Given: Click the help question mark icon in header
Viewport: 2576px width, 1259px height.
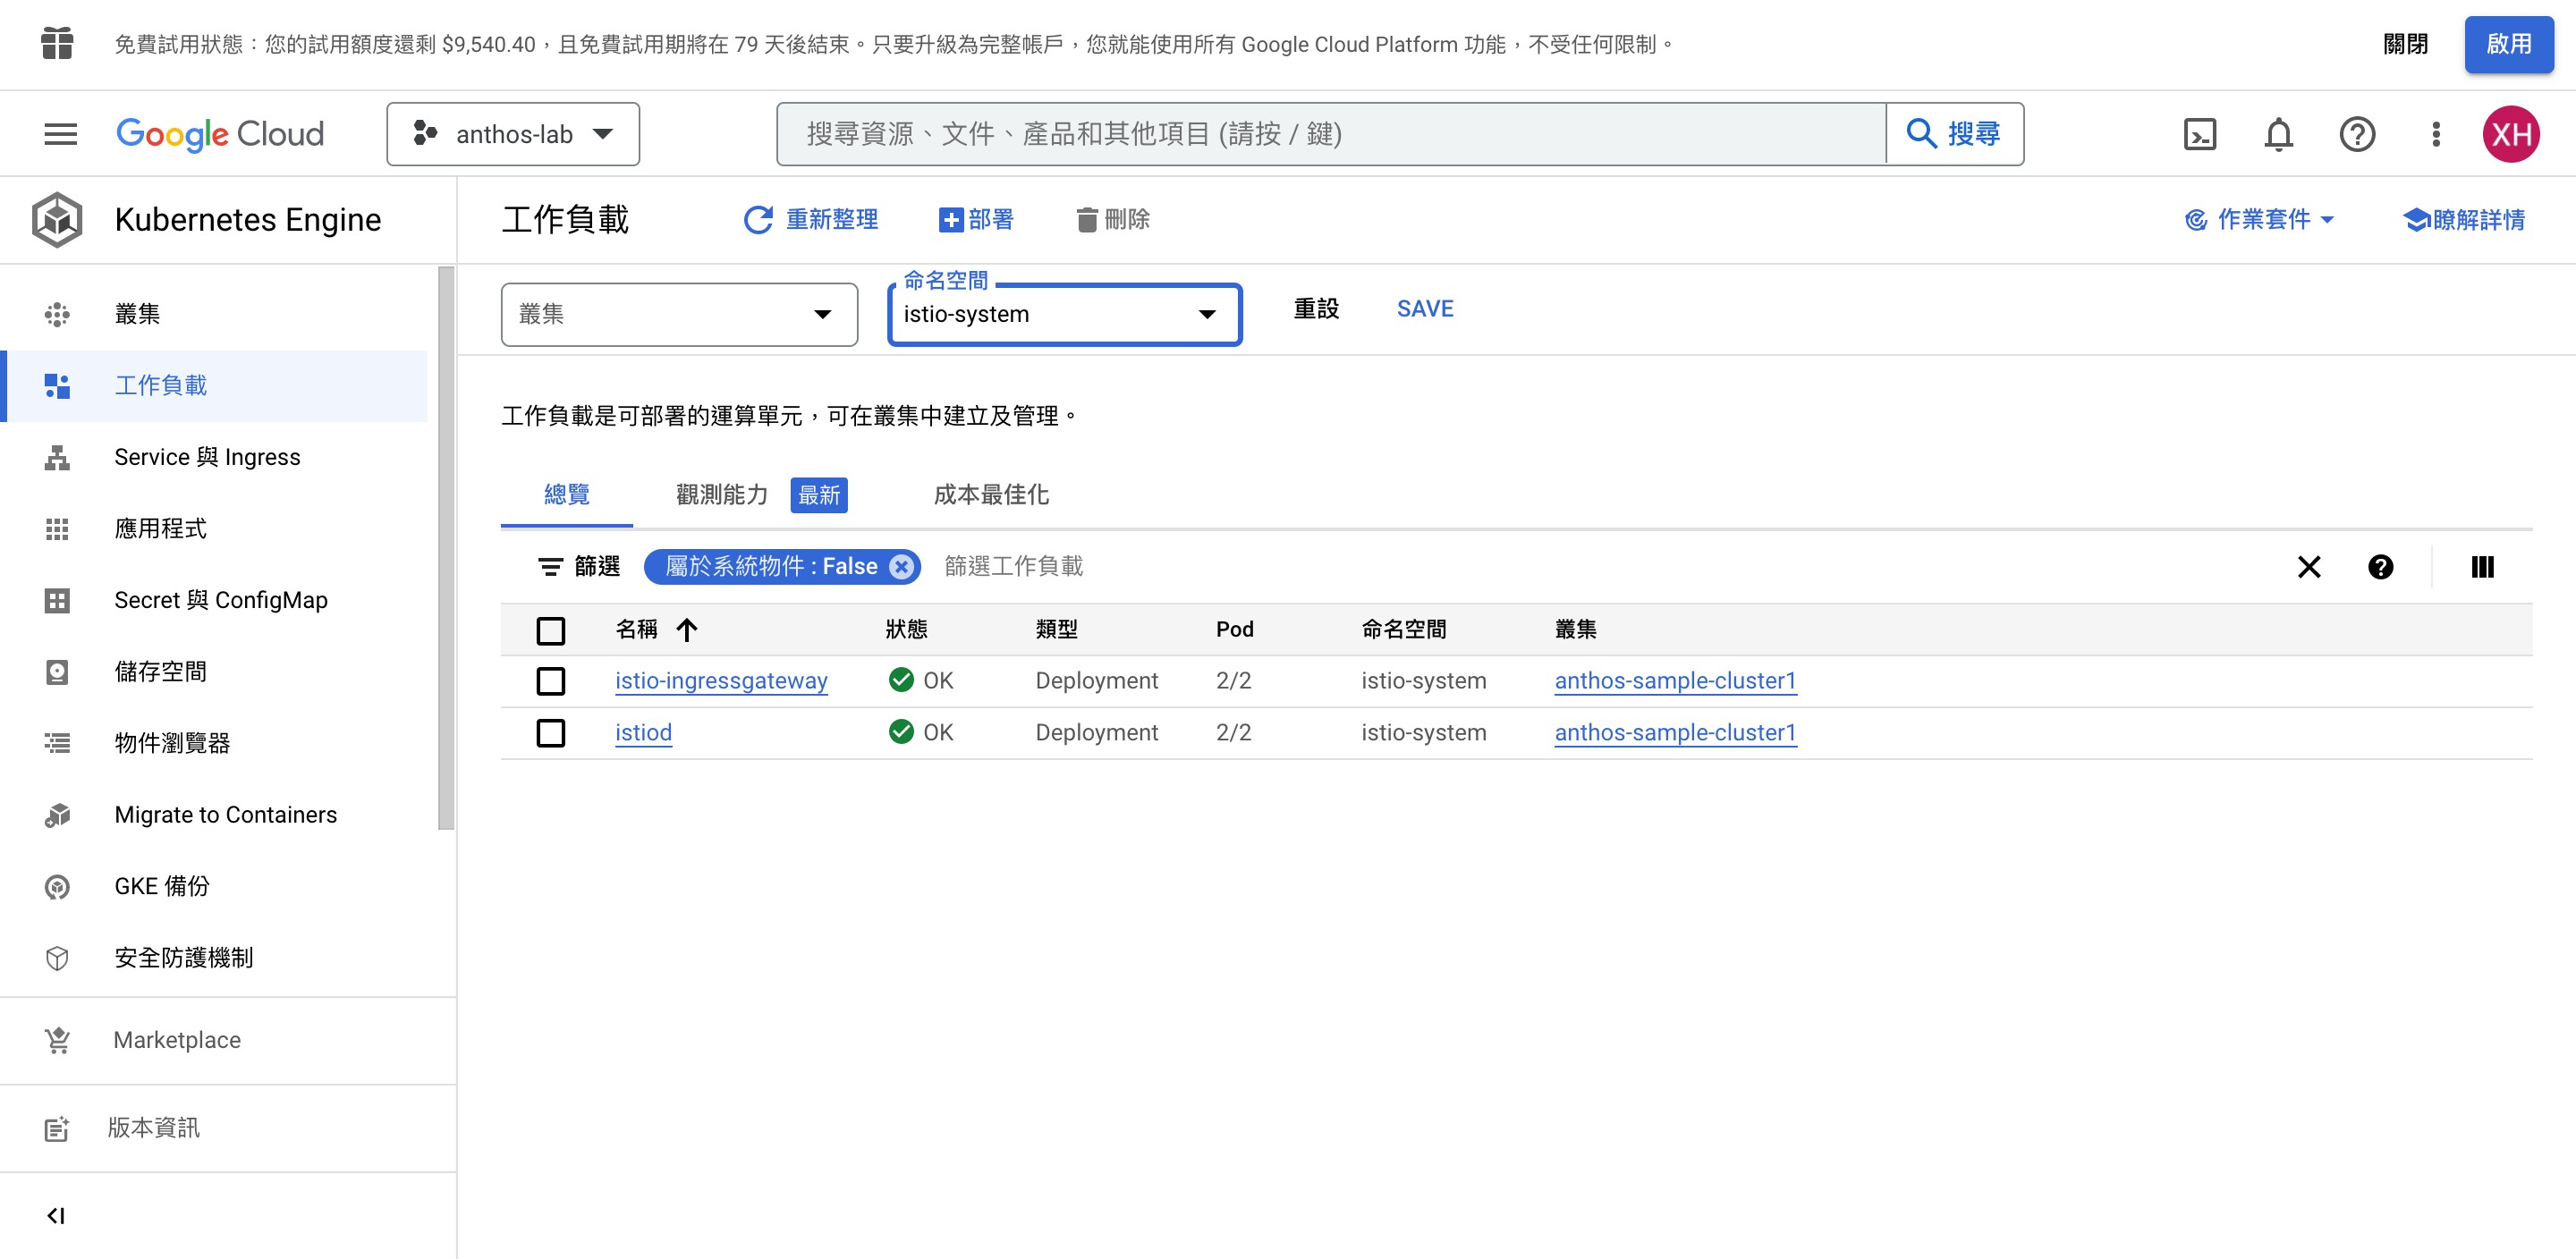Looking at the screenshot, I should (2357, 134).
